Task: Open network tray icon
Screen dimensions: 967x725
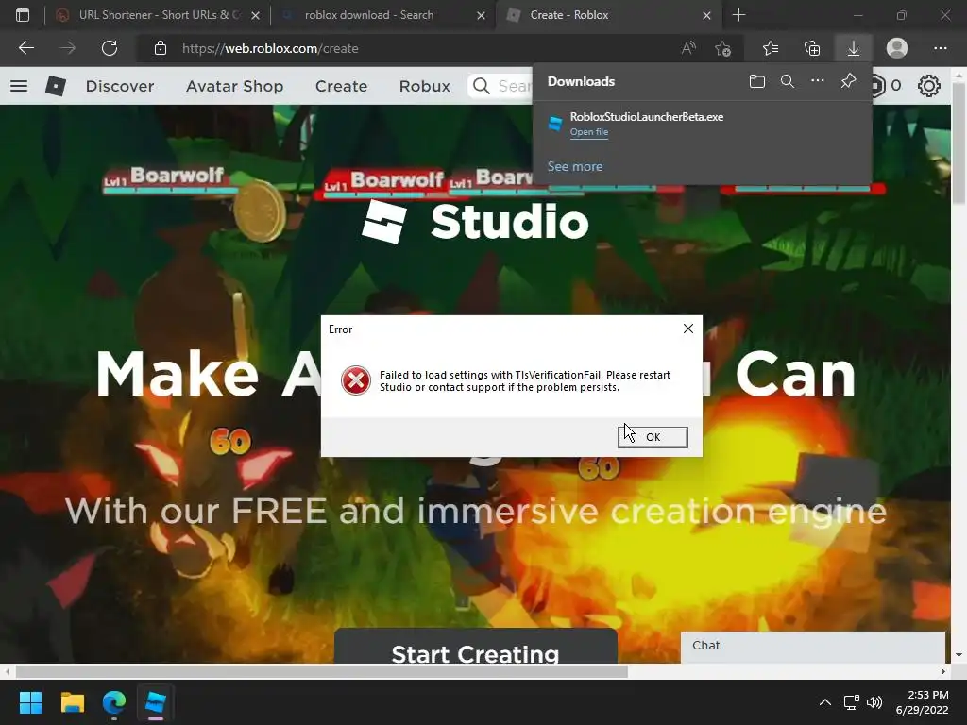Action: pos(852,702)
